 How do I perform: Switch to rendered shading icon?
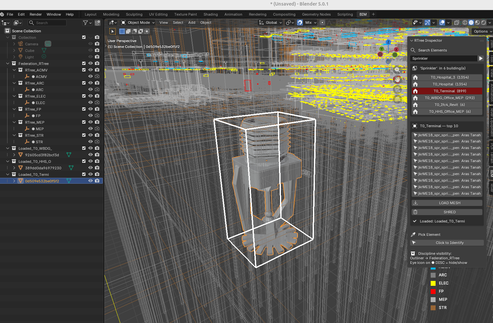click(484, 23)
